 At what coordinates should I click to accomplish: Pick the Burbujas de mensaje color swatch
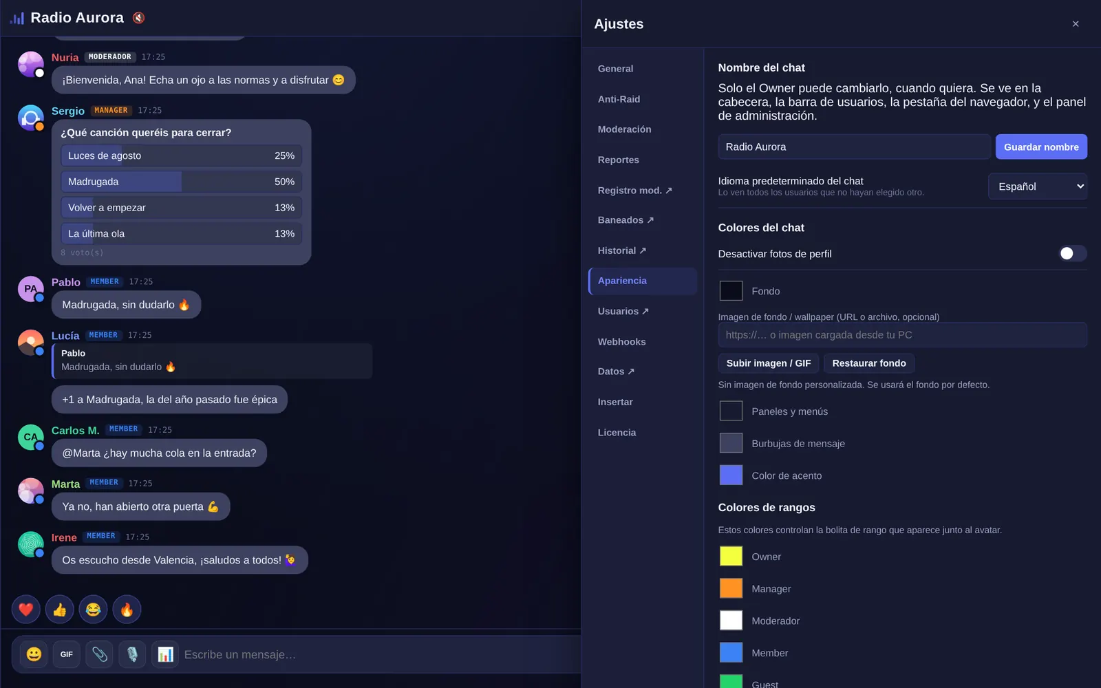731,443
